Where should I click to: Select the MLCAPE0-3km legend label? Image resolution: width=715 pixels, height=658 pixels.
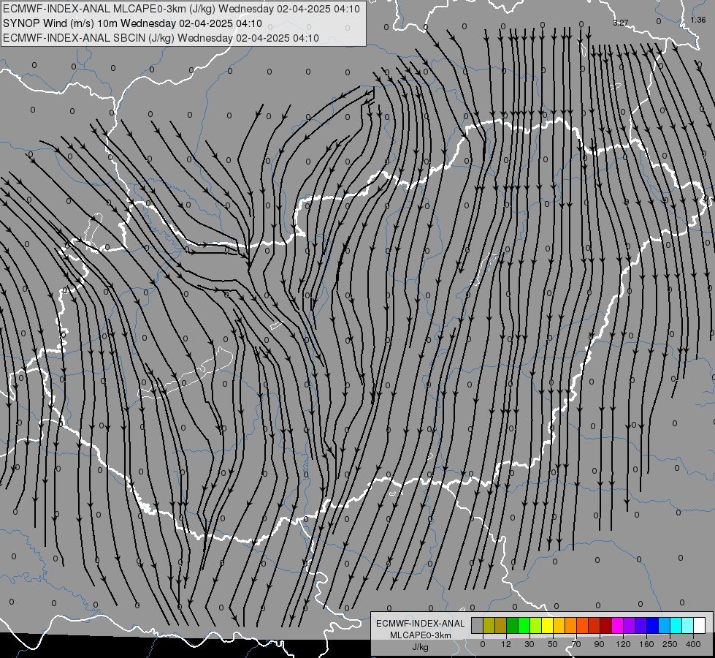(420, 635)
